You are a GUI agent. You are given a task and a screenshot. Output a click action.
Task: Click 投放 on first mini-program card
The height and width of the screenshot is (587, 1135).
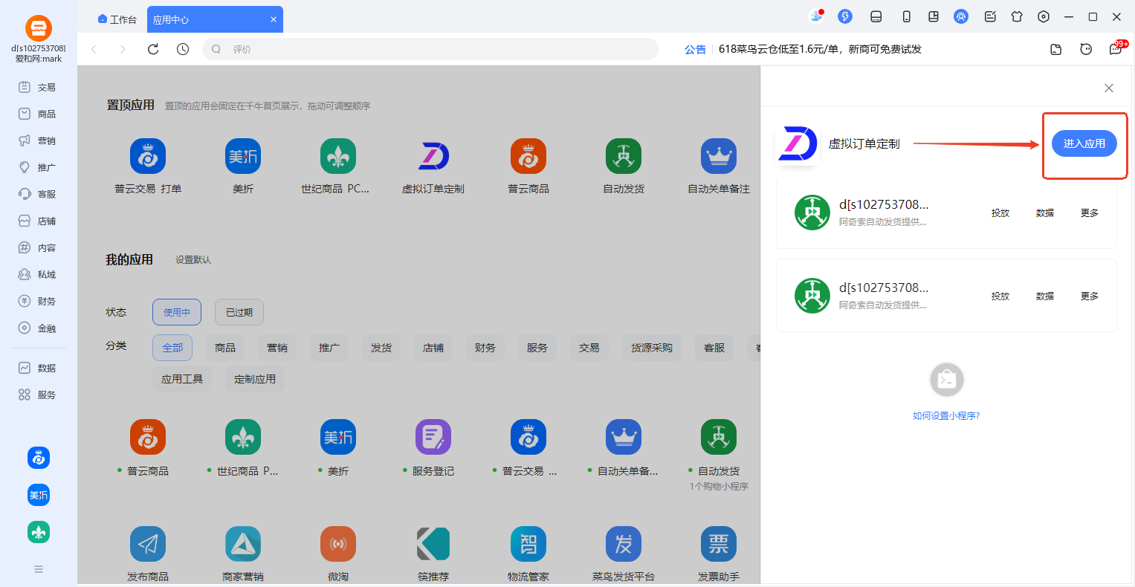[x=1000, y=213]
